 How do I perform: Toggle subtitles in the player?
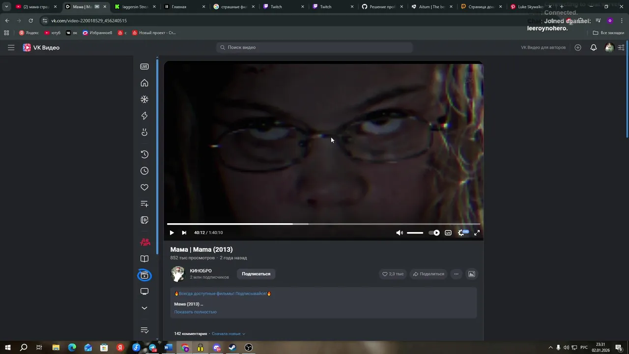pos(448,233)
